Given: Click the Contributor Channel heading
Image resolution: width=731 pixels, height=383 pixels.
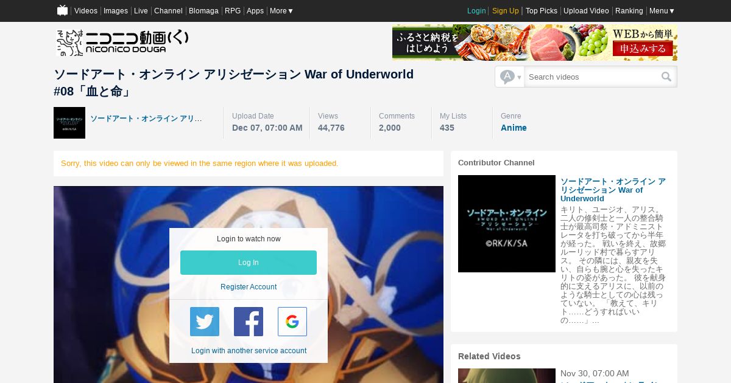Looking at the screenshot, I should tap(496, 163).
